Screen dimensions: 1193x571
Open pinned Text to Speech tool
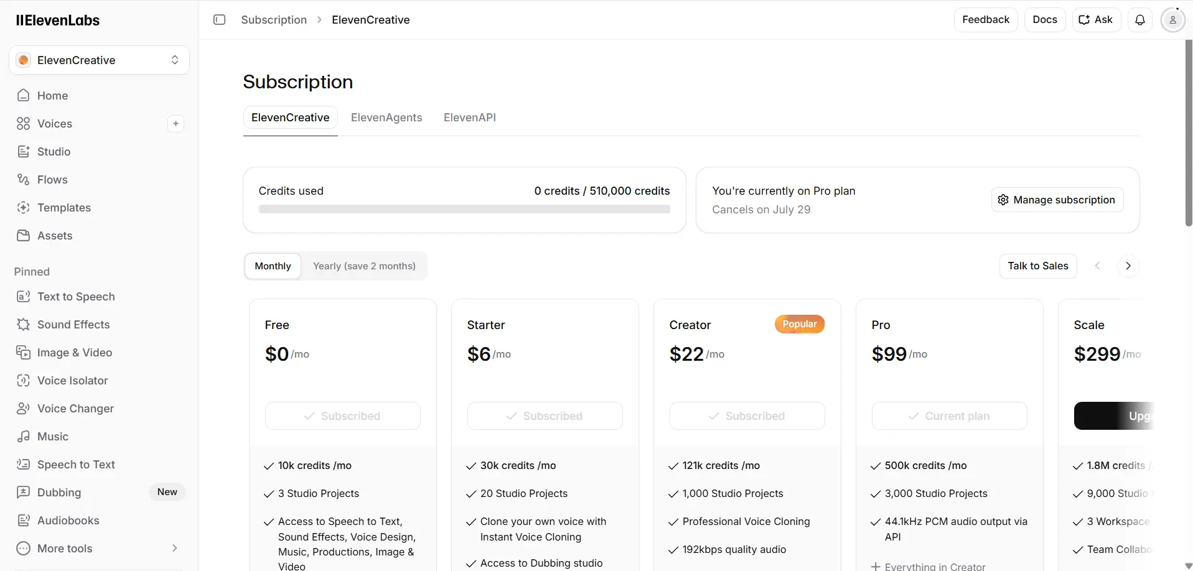99,297
